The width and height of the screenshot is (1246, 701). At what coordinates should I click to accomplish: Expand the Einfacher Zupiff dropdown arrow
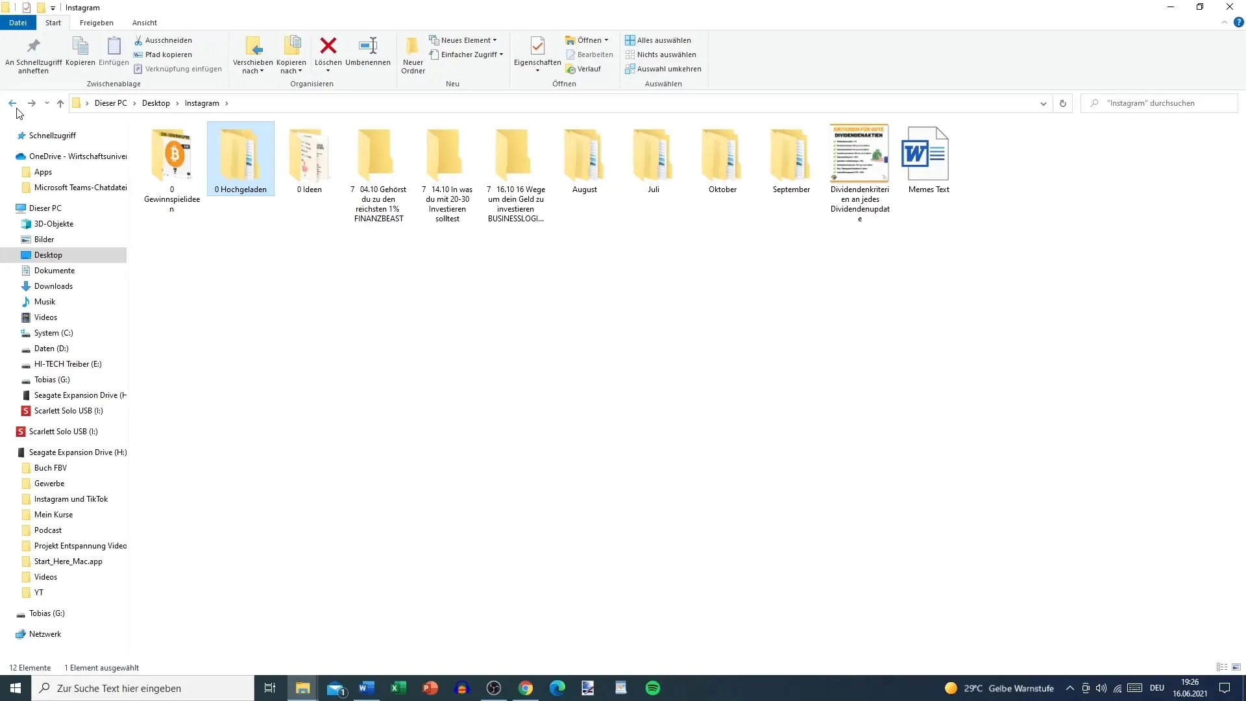500,54
